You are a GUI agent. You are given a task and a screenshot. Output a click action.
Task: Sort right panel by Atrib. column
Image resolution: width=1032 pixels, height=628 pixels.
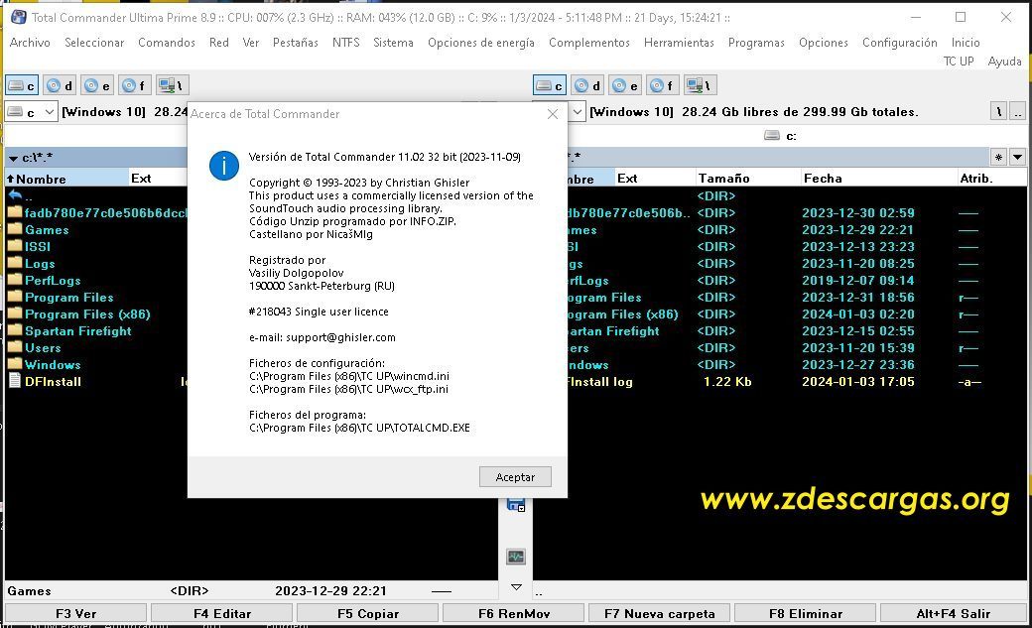[991, 179]
